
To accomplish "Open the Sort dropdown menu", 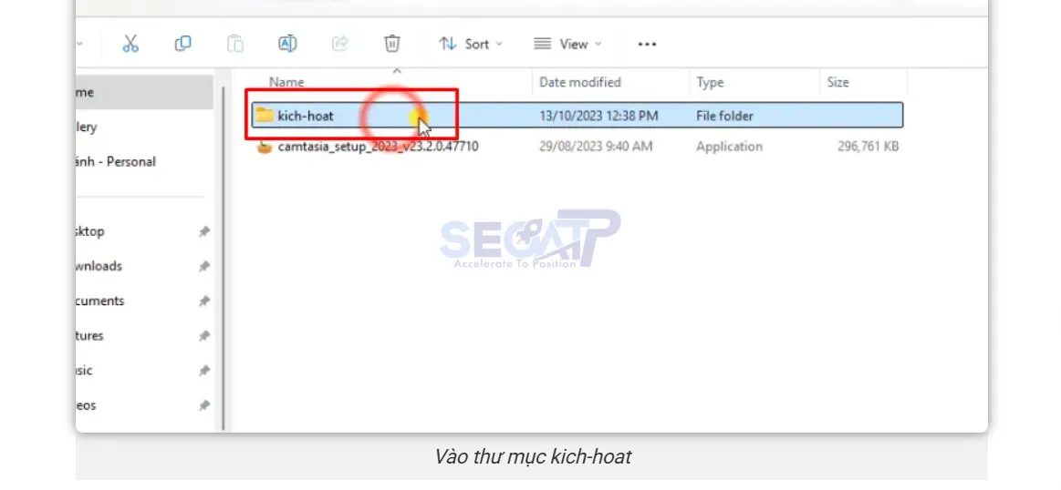I will pyautogui.click(x=470, y=44).
